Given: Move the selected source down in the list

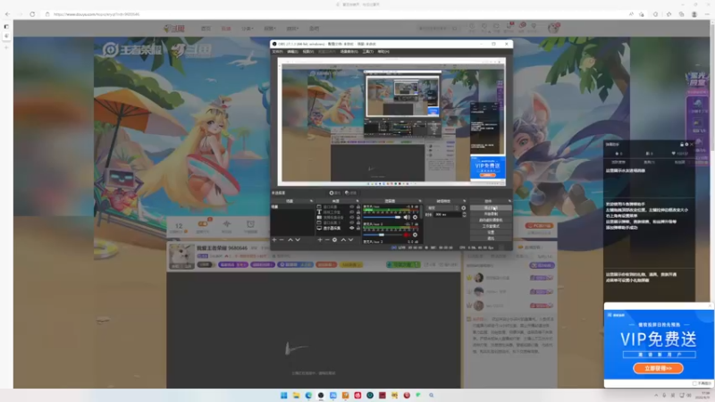Looking at the screenshot, I should [350, 239].
